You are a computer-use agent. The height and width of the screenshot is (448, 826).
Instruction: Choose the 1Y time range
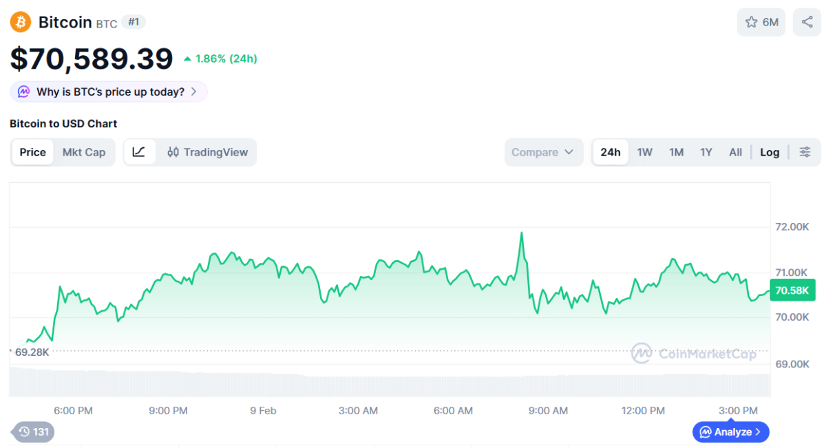click(706, 152)
